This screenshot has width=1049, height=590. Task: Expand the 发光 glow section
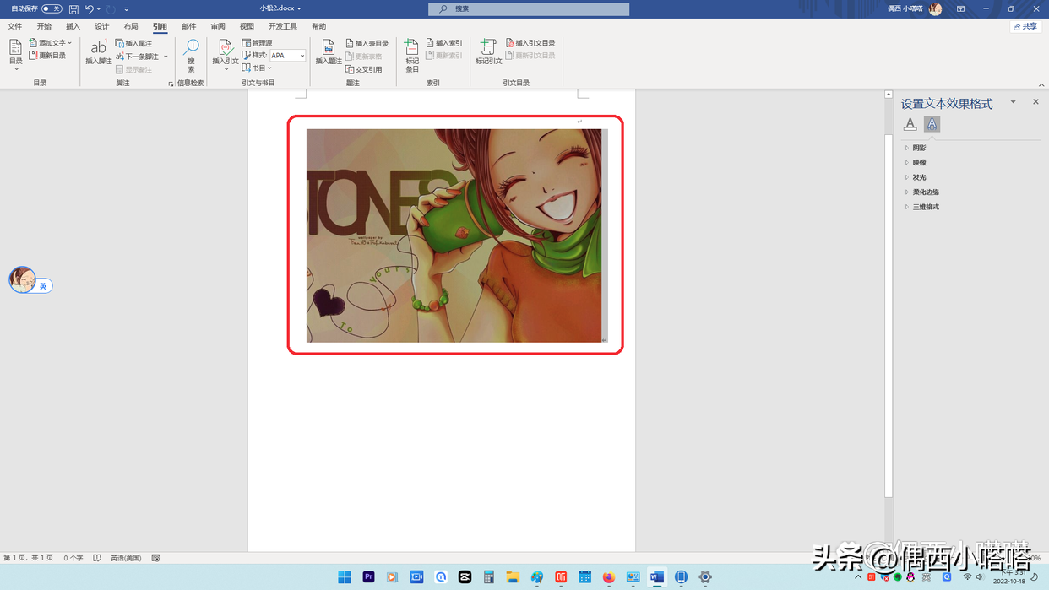click(x=919, y=177)
